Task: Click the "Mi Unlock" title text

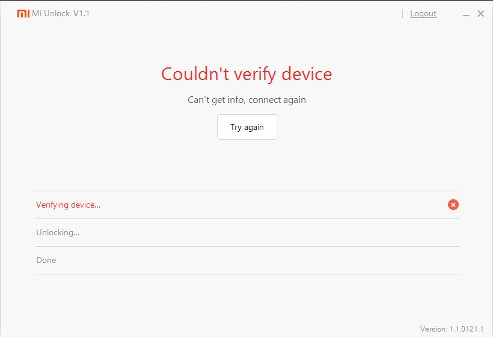Action: 51,14
